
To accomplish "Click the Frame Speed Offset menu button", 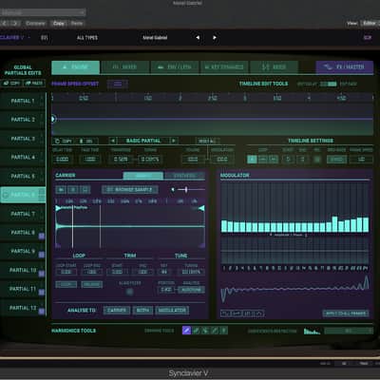I will pyautogui.click(x=118, y=84).
